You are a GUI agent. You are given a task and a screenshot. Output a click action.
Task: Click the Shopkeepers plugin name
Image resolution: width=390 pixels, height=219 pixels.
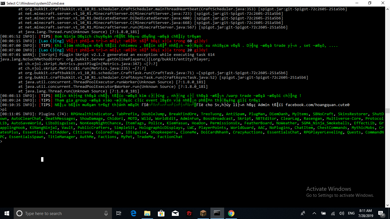(163, 132)
